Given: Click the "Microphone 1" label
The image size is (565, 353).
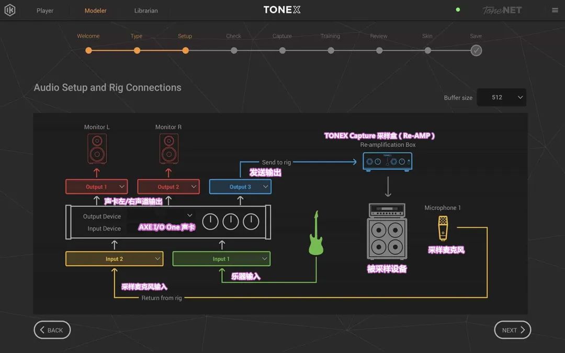Looking at the screenshot, I should point(443,208).
